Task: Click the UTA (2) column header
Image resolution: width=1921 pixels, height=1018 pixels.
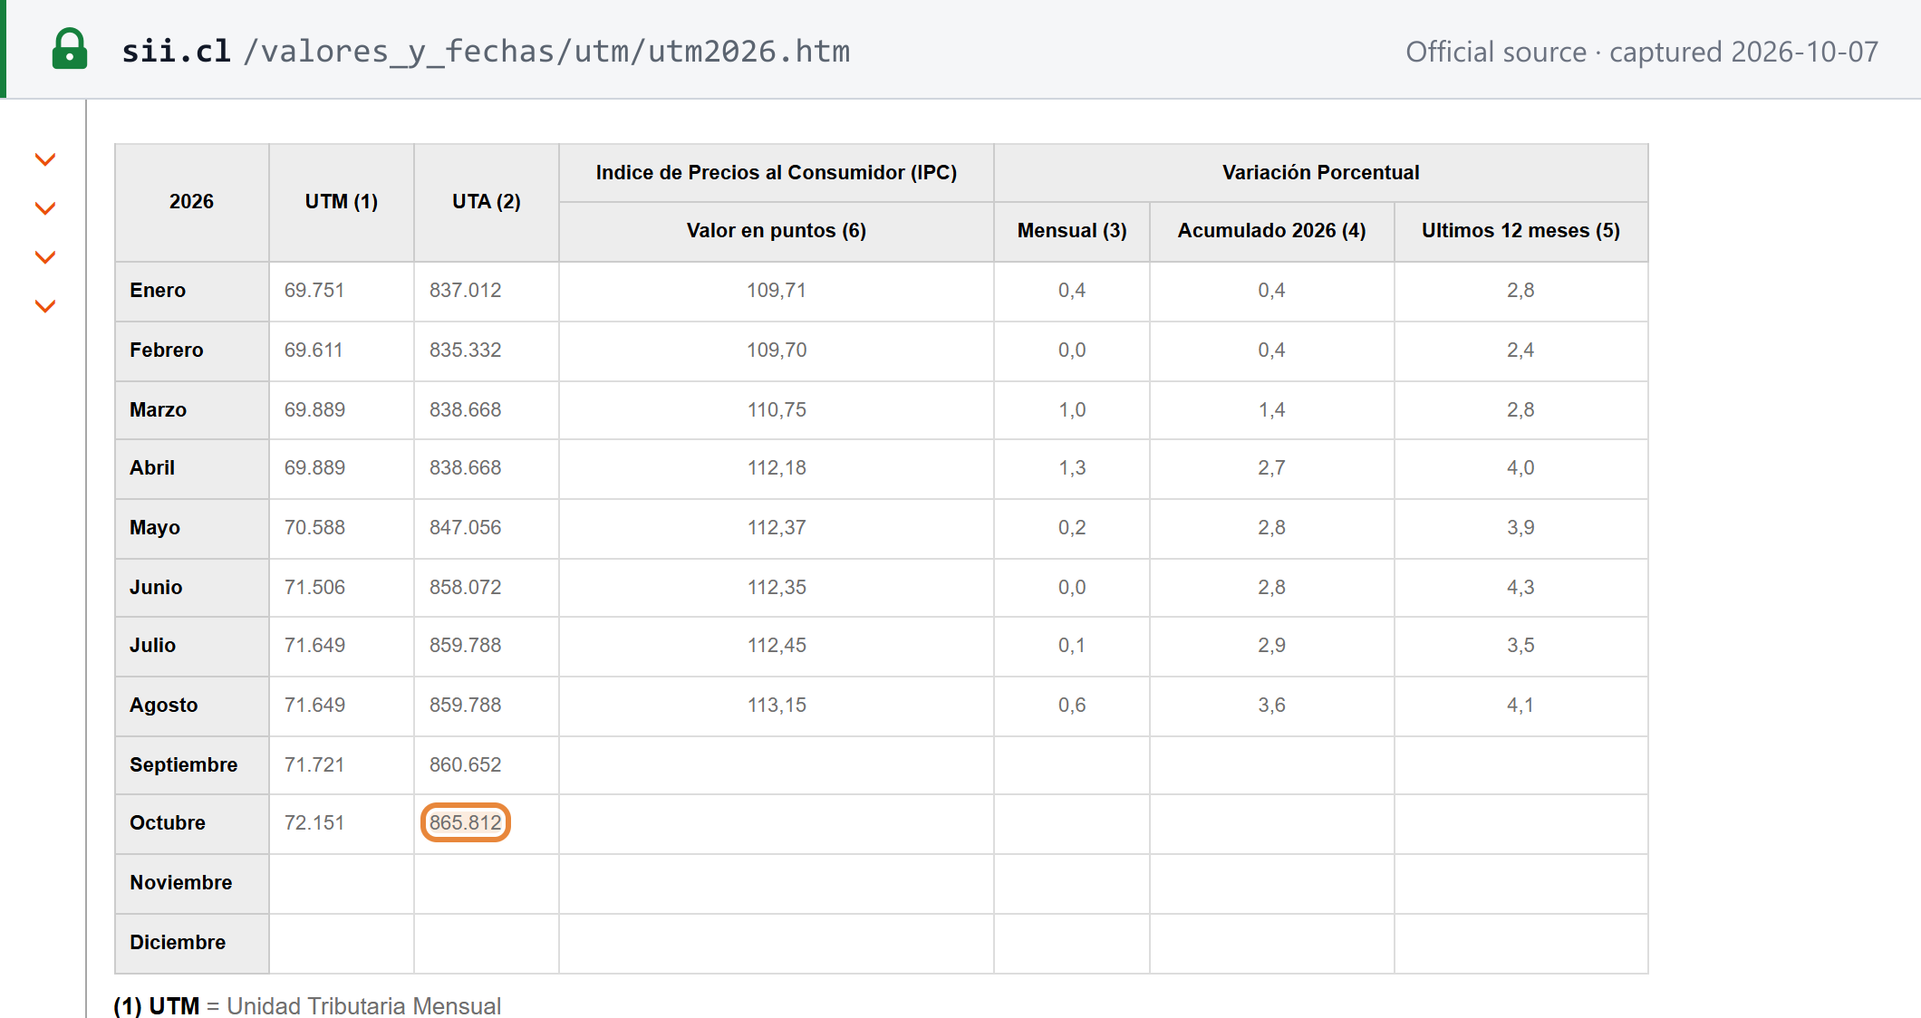Action: coord(487,201)
